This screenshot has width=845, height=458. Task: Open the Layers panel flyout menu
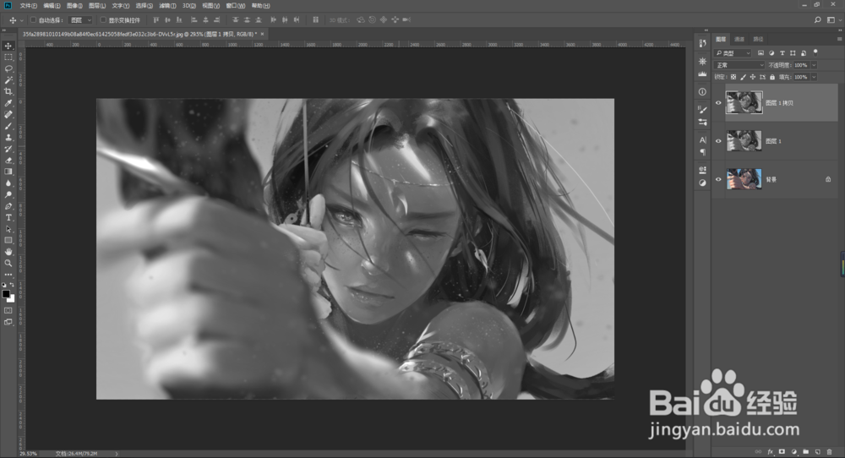click(x=839, y=39)
